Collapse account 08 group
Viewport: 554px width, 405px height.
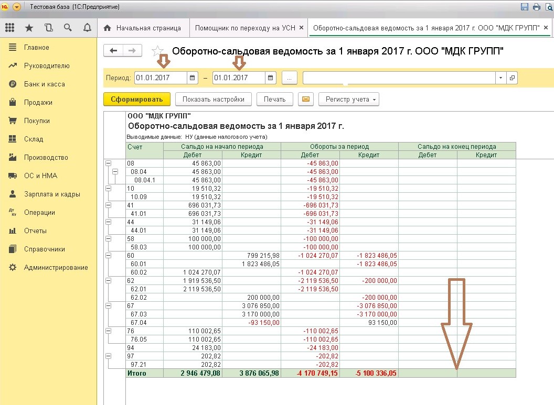click(109, 163)
